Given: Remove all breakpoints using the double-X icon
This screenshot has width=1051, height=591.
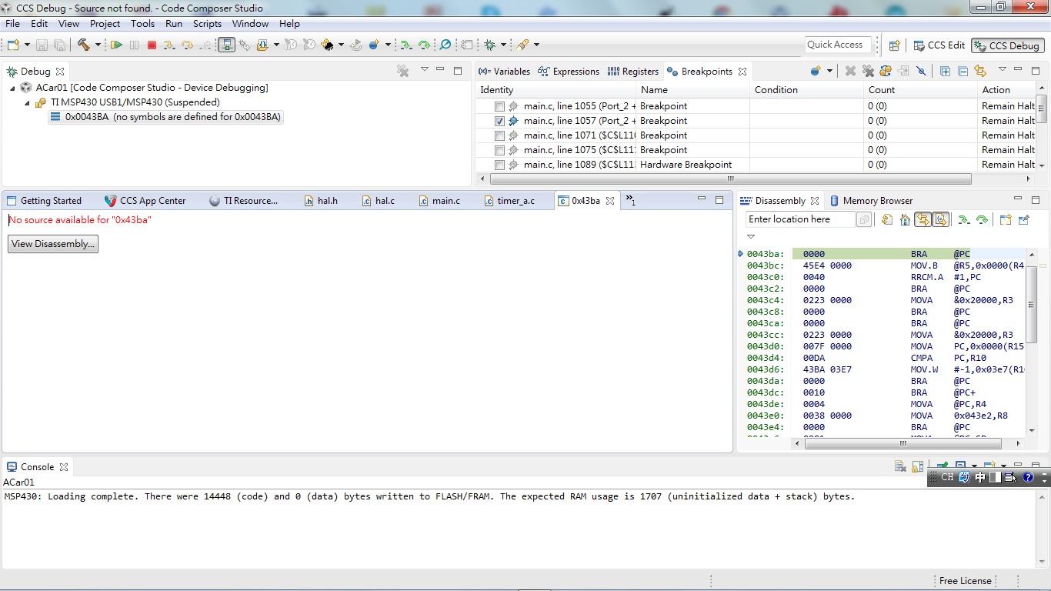Looking at the screenshot, I should (869, 71).
